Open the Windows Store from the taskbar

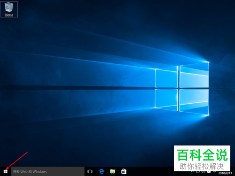(124, 171)
